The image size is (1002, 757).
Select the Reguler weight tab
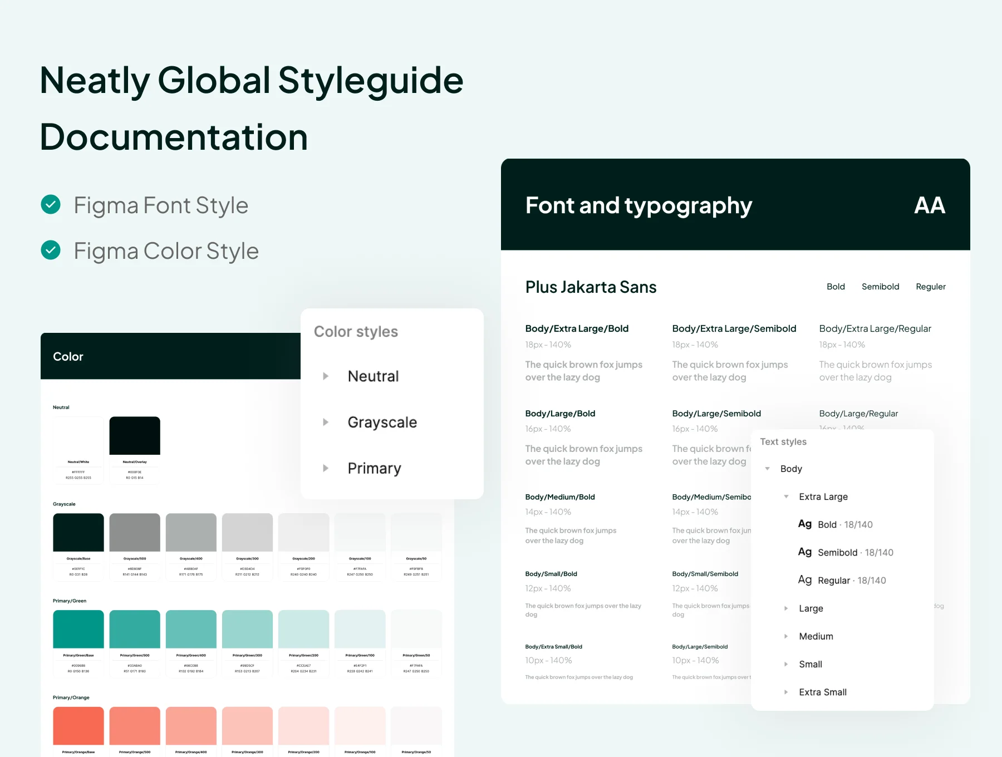click(931, 287)
